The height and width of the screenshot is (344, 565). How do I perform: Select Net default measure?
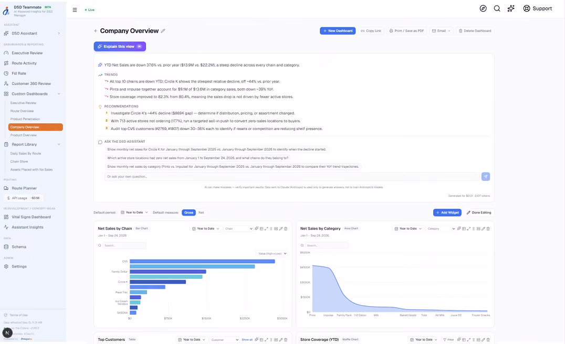coord(201,213)
